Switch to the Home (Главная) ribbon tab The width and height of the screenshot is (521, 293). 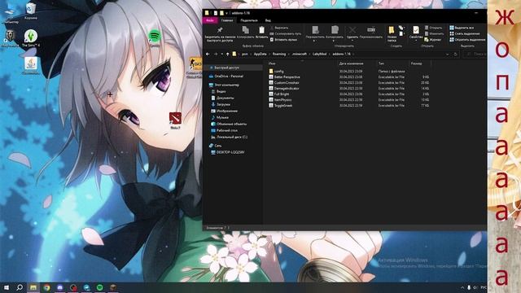click(227, 20)
